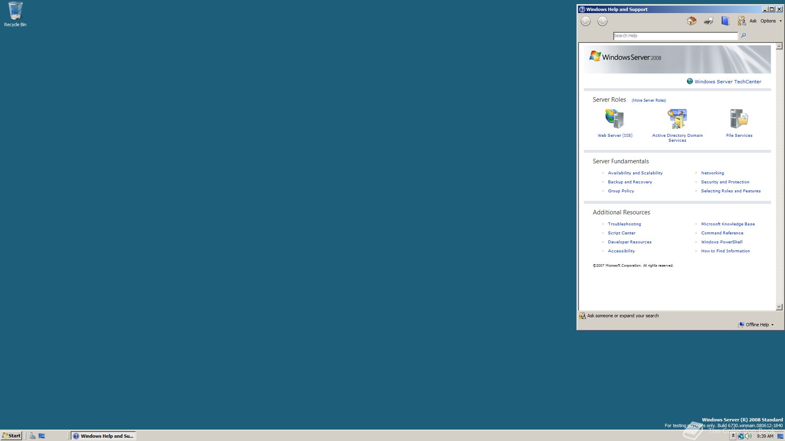Viewport: 785px width, 441px height.
Task: Click scrollbar down arrow in Help pane
Action: coord(779,307)
